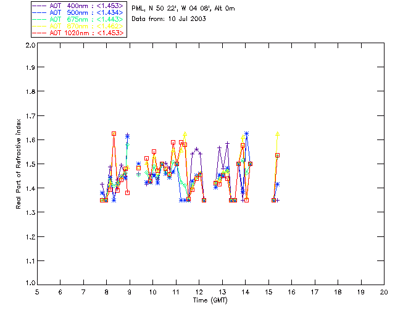Click the 'Time (GMT)' axis label
The width and height of the screenshot is (395, 316).
210,301
